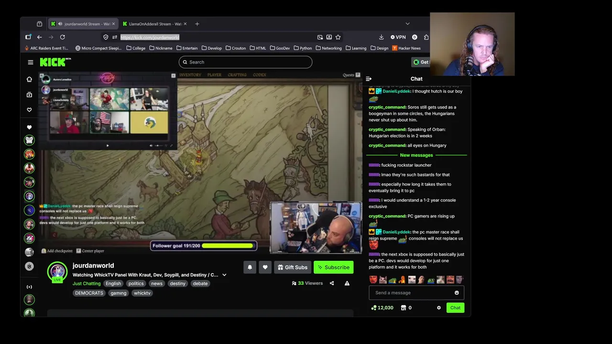Open emoji picker in message box
This screenshot has width=612, height=344.
457,293
